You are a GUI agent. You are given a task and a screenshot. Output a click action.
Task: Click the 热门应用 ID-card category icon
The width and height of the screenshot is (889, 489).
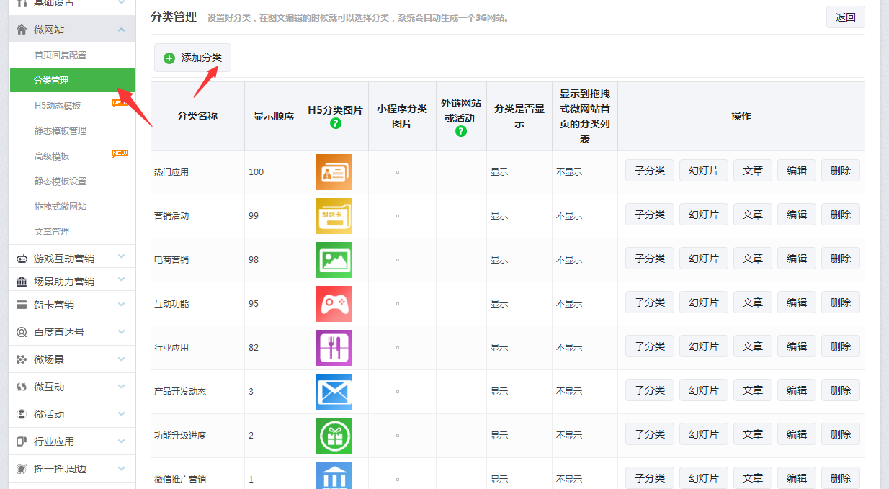[x=334, y=171]
